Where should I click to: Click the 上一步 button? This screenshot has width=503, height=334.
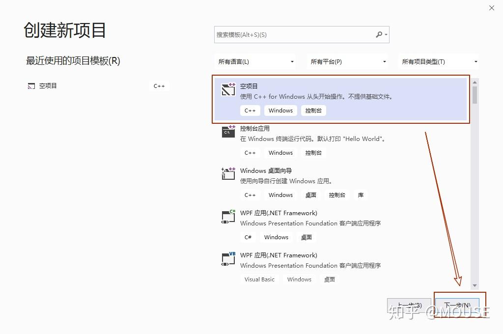[409, 305]
